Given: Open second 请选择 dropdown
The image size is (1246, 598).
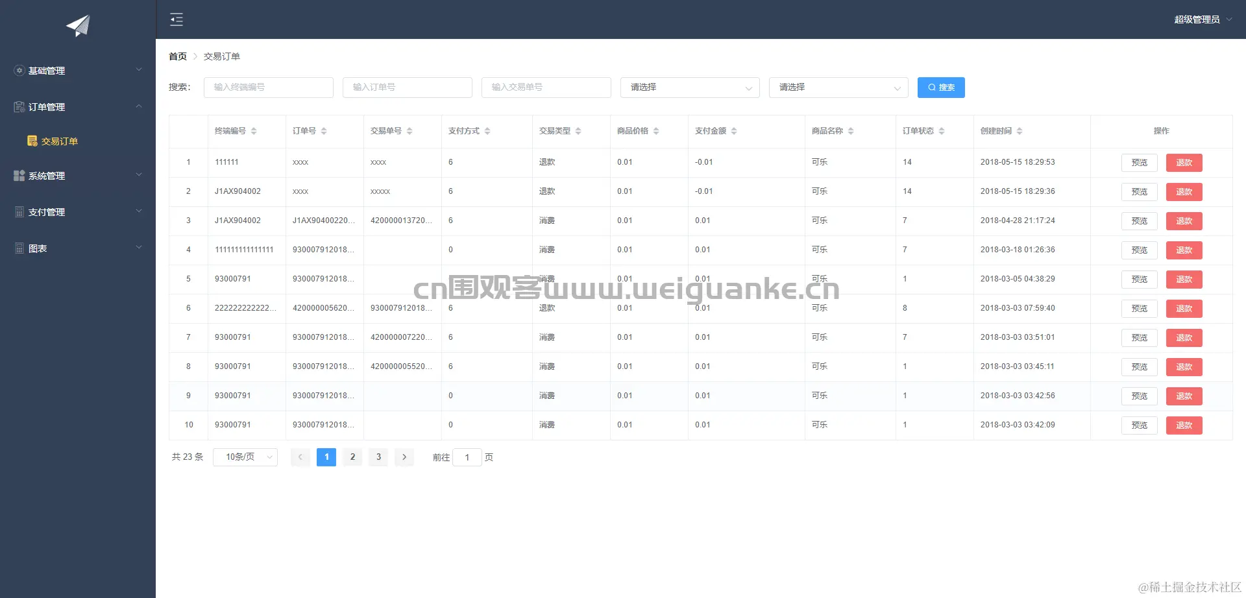Looking at the screenshot, I should click(x=838, y=88).
